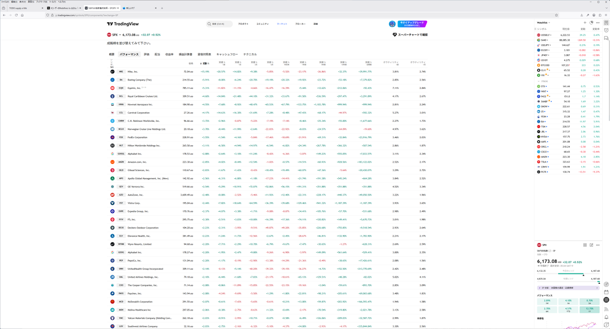
Task: Select the 損益計算書 tab
Action: (186, 54)
